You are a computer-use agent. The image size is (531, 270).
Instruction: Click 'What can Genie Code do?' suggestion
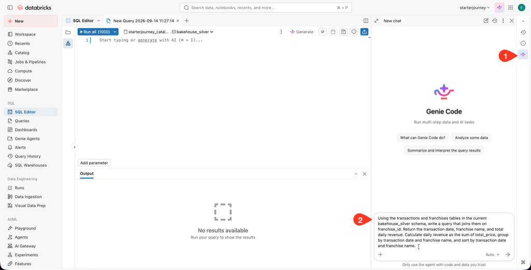(423, 138)
